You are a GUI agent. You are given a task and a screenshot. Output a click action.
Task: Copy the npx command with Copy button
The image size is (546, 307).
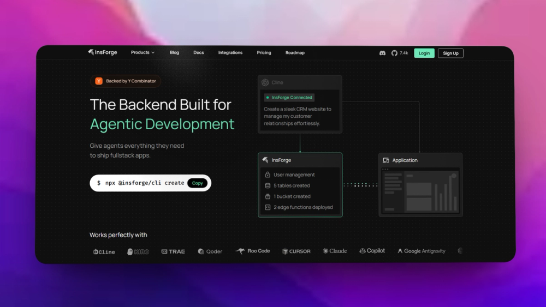coord(198,183)
